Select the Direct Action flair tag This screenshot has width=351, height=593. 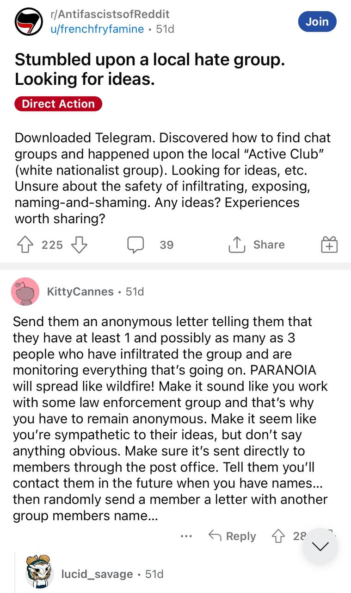tap(58, 104)
